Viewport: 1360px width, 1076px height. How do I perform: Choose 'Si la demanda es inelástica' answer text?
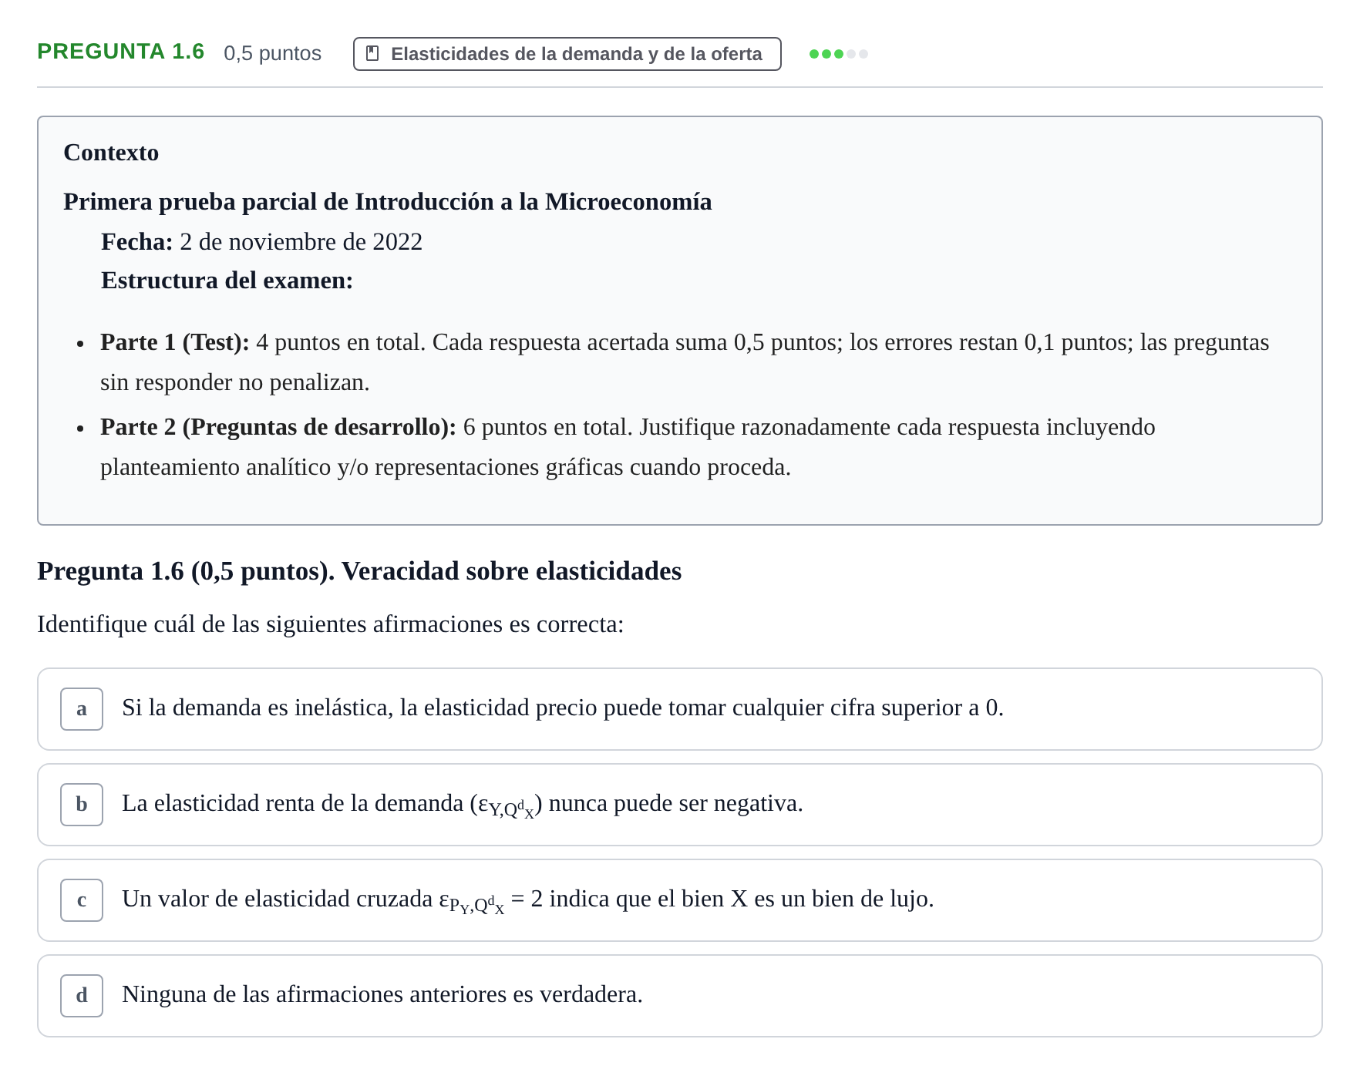coord(563,708)
